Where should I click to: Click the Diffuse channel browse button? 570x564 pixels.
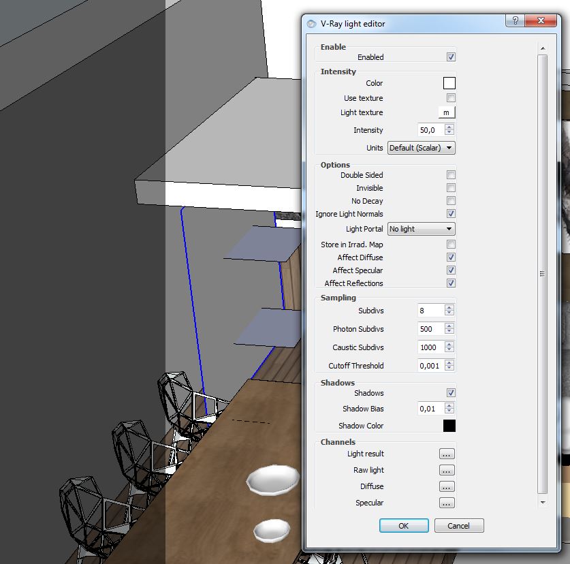[x=447, y=486]
